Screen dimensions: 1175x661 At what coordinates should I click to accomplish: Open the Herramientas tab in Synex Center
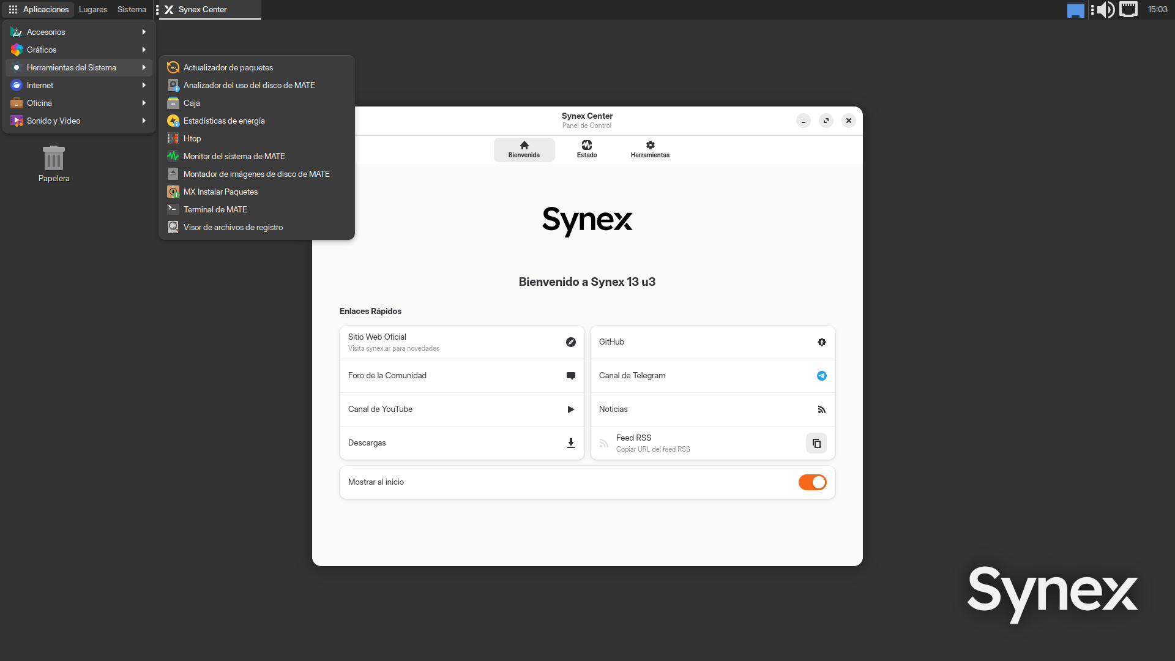(x=649, y=149)
